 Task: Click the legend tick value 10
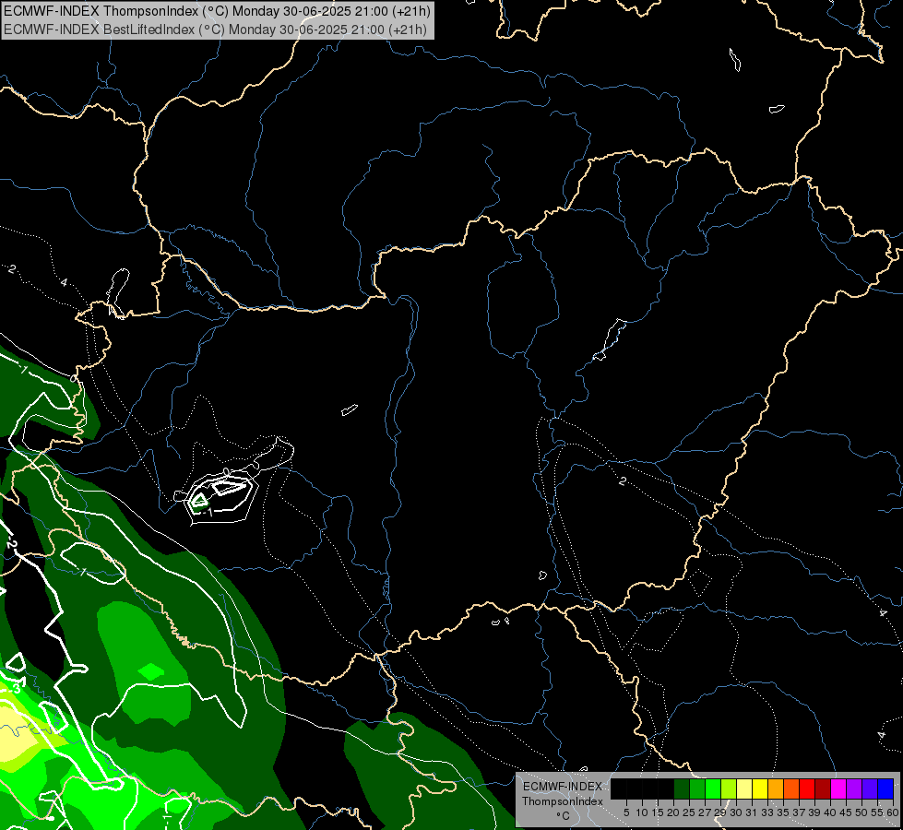642,812
